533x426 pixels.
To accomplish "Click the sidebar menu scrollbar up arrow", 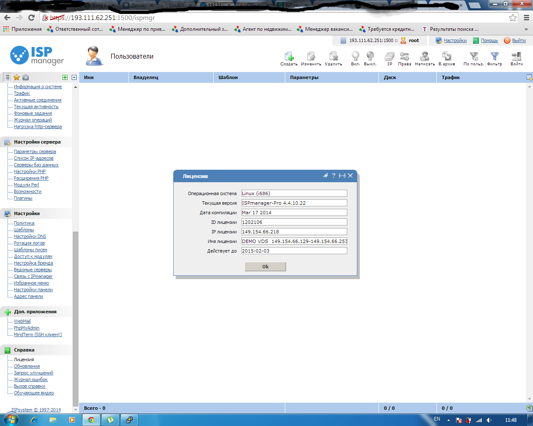I will (75, 87).
